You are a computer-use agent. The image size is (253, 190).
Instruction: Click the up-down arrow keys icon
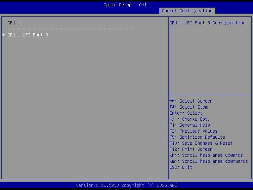click(x=172, y=107)
